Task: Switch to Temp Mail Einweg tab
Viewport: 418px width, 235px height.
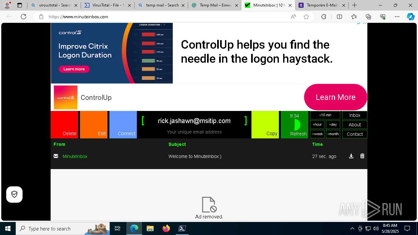Action: pos(215,5)
